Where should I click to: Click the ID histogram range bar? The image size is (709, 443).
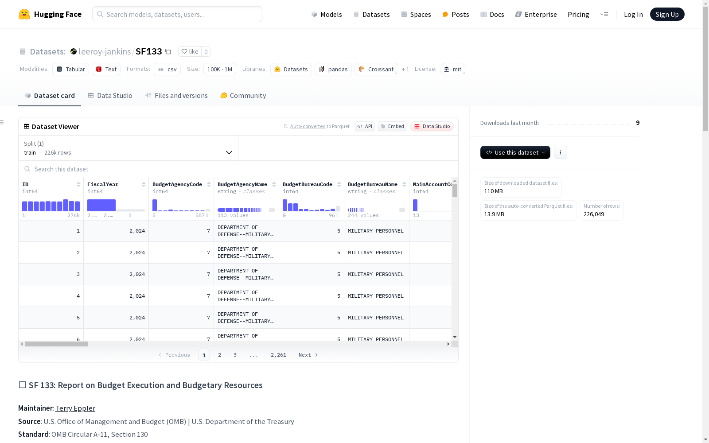(51, 205)
